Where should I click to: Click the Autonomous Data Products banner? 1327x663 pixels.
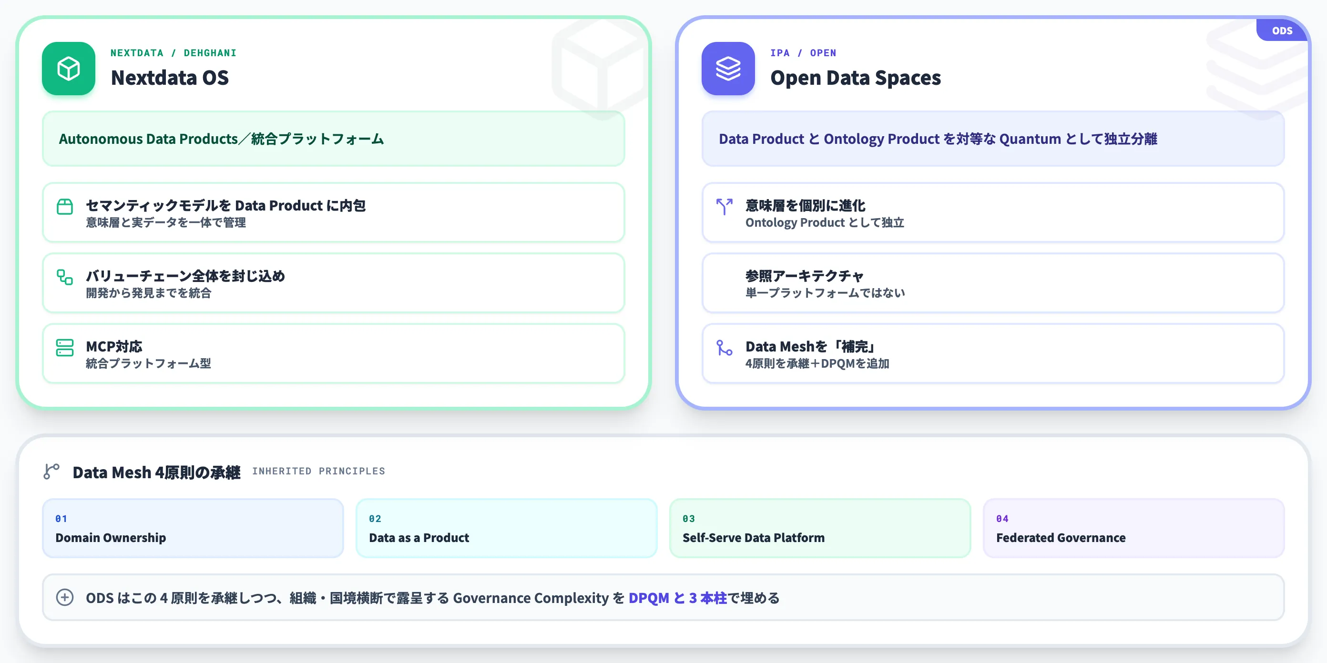point(333,139)
